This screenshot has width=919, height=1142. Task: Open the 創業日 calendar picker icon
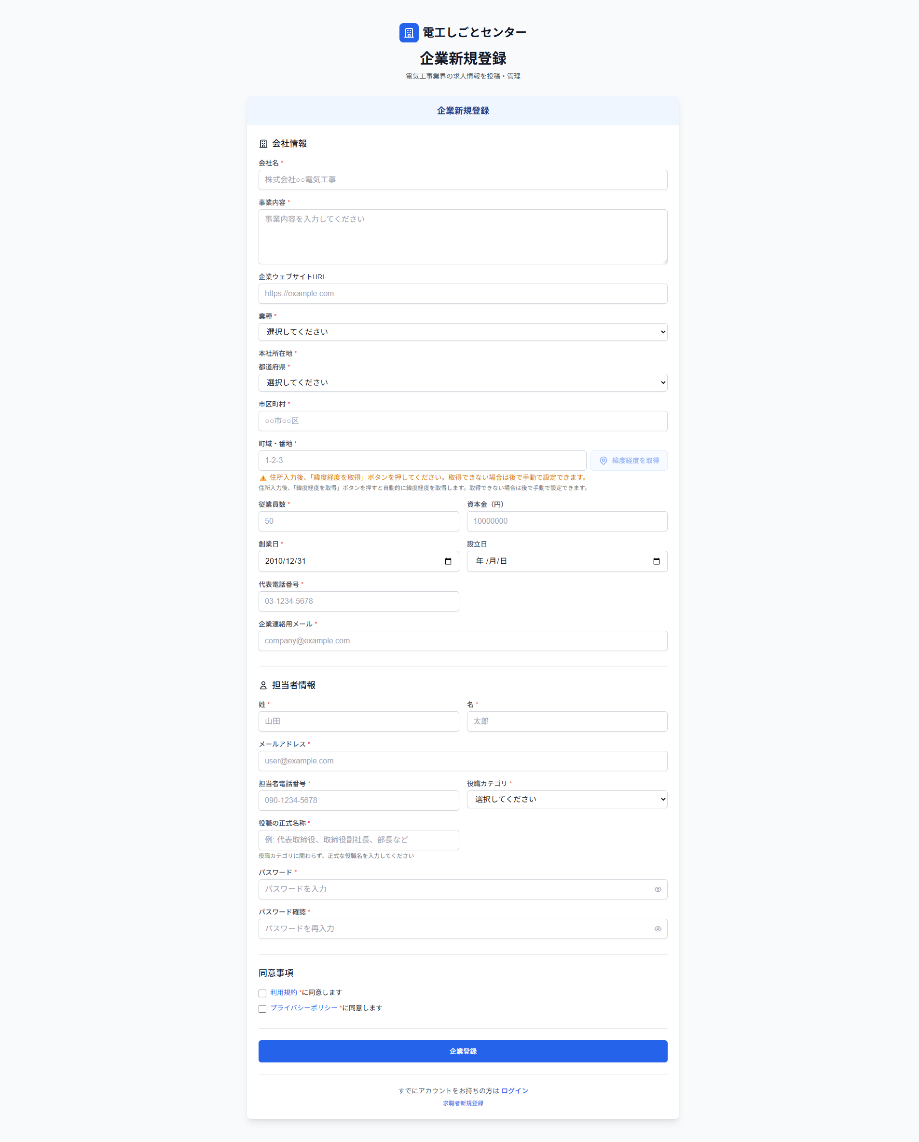pyautogui.click(x=448, y=561)
